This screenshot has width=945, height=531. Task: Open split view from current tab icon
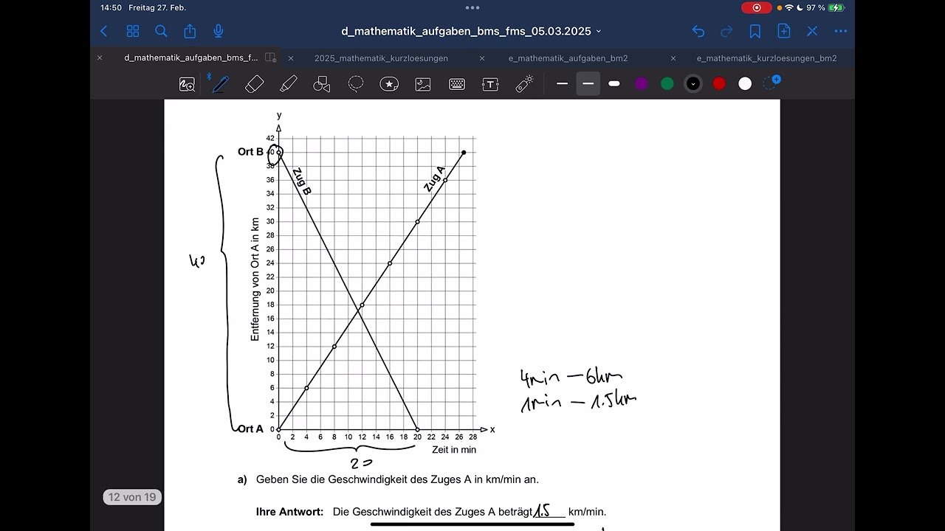click(x=271, y=58)
